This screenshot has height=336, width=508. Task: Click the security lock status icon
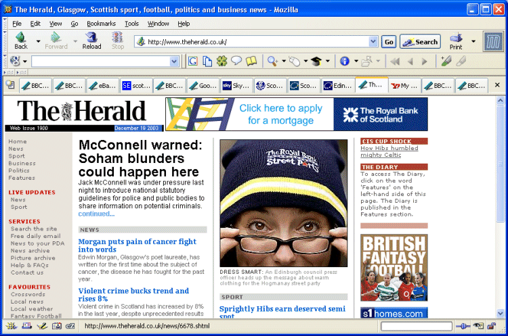coord(492,326)
